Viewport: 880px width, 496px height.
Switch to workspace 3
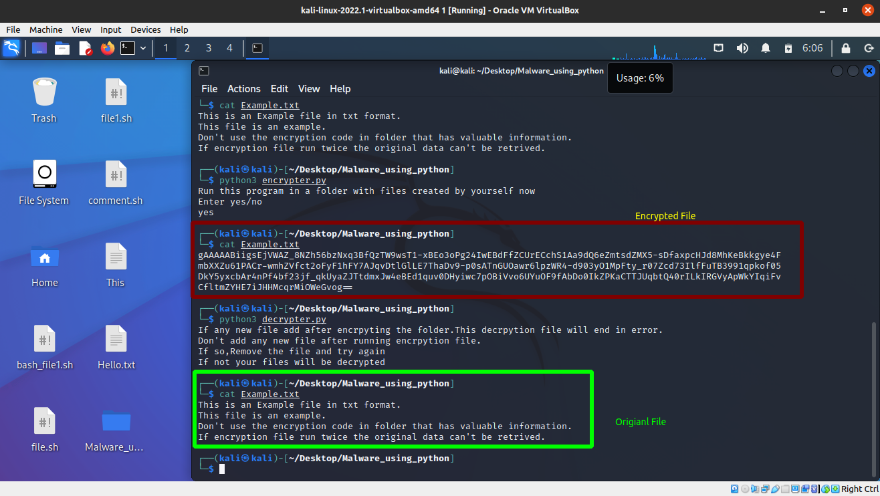point(209,48)
